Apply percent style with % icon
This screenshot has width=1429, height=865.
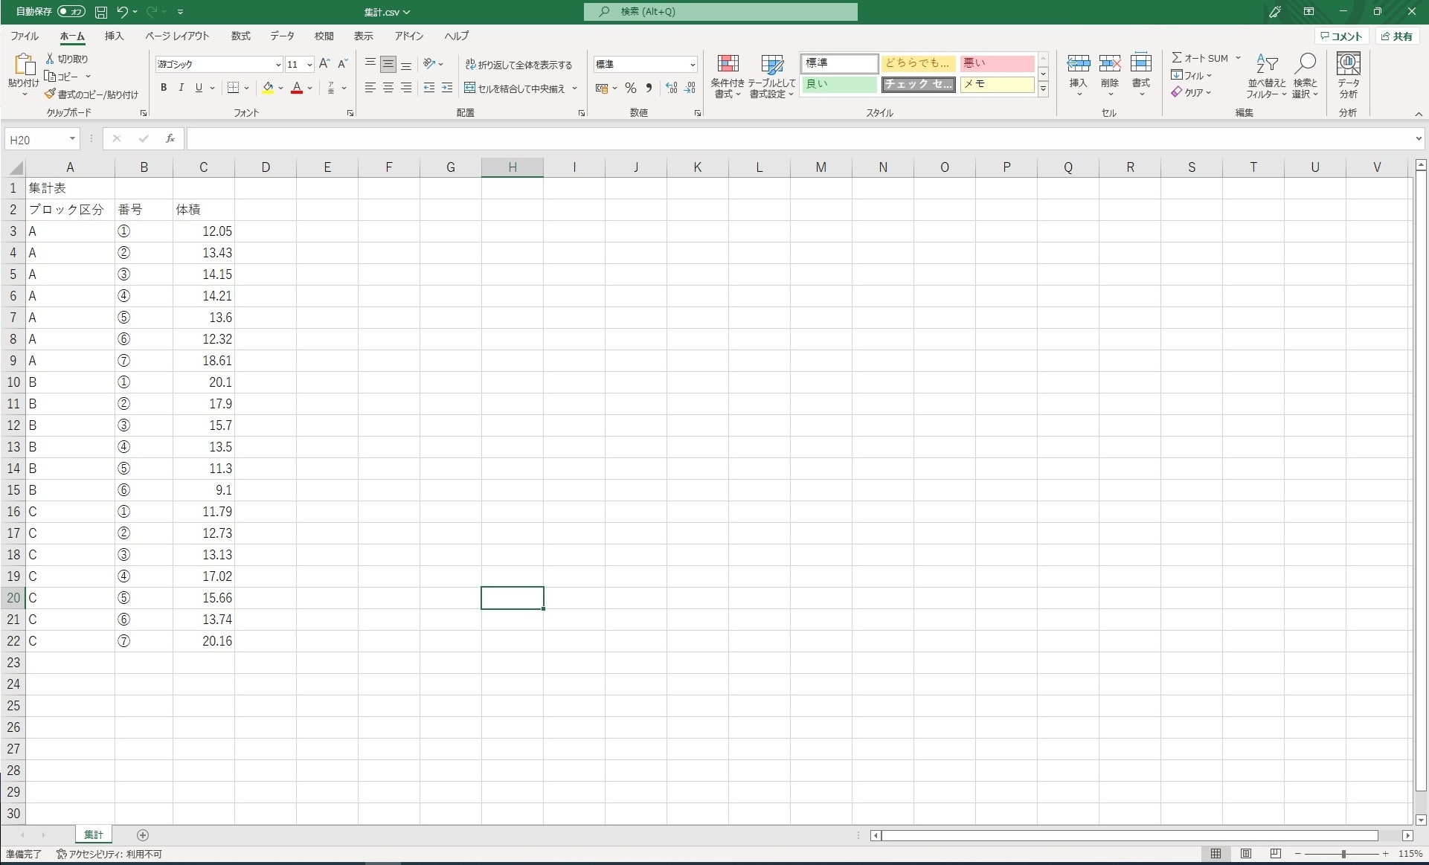pyautogui.click(x=631, y=88)
